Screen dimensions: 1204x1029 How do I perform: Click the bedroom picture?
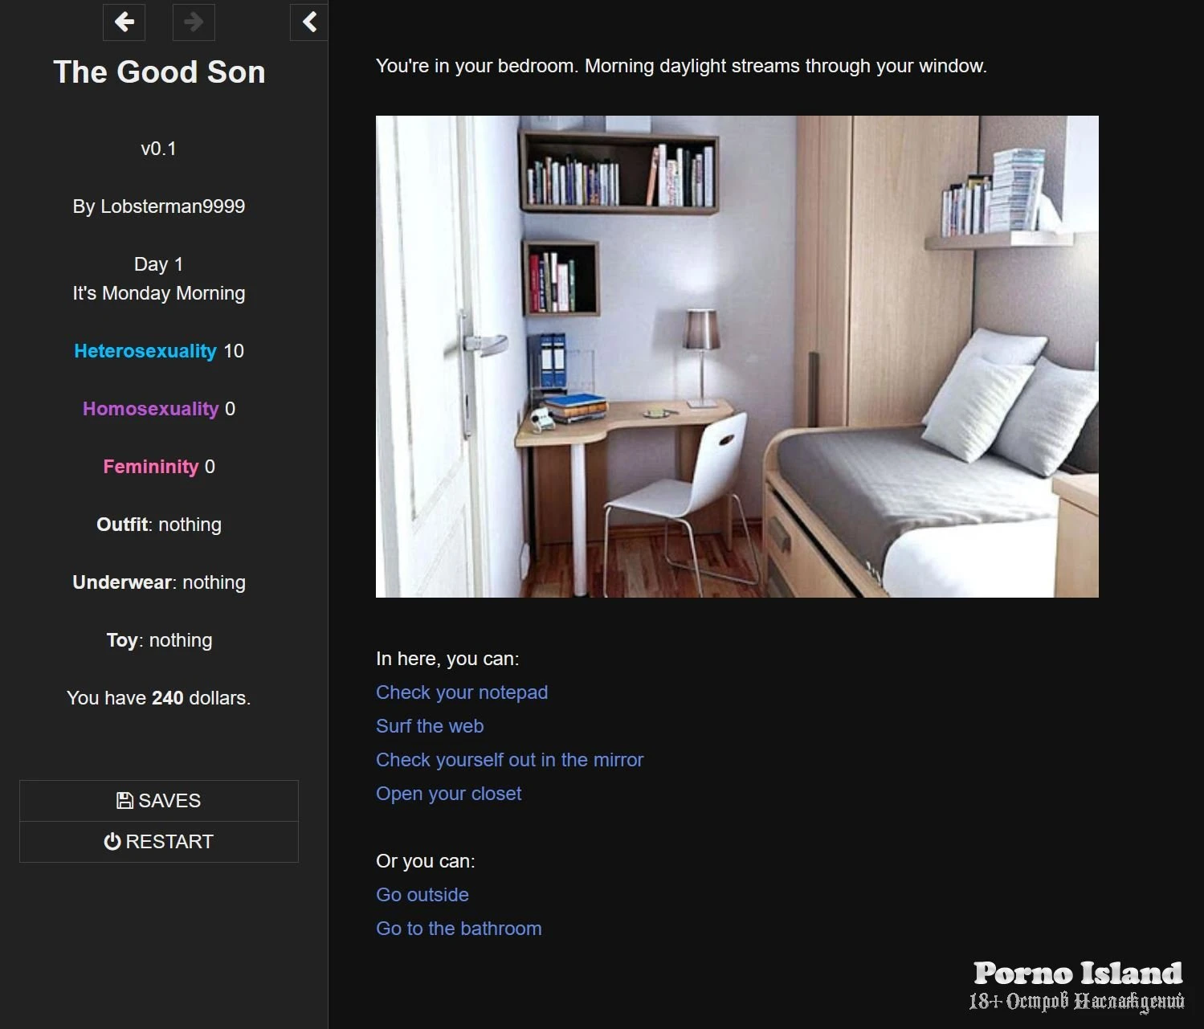click(x=737, y=357)
